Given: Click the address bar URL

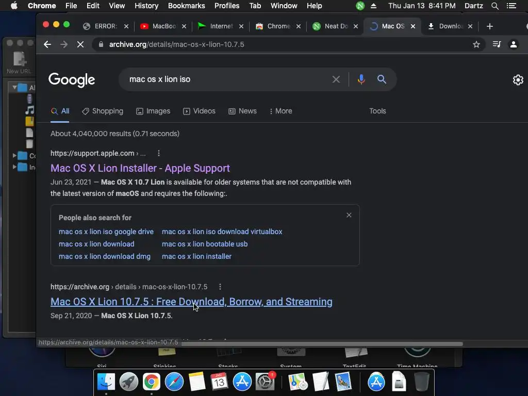Looking at the screenshot, I should [176, 44].
